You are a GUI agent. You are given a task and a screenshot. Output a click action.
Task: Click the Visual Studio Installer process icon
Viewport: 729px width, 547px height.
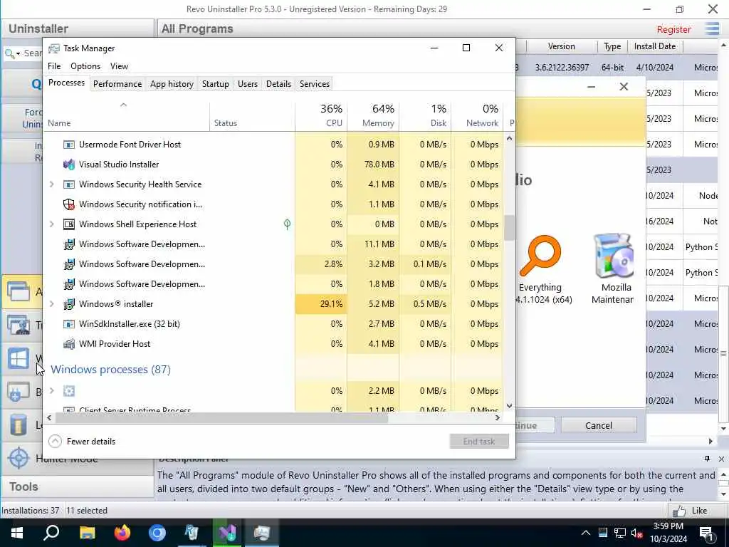pos(69,165)
